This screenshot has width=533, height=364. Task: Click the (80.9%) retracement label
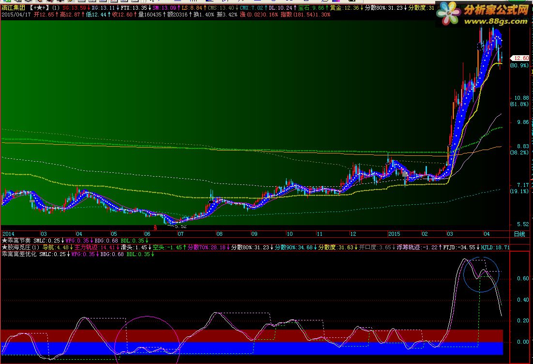point(519,65)
